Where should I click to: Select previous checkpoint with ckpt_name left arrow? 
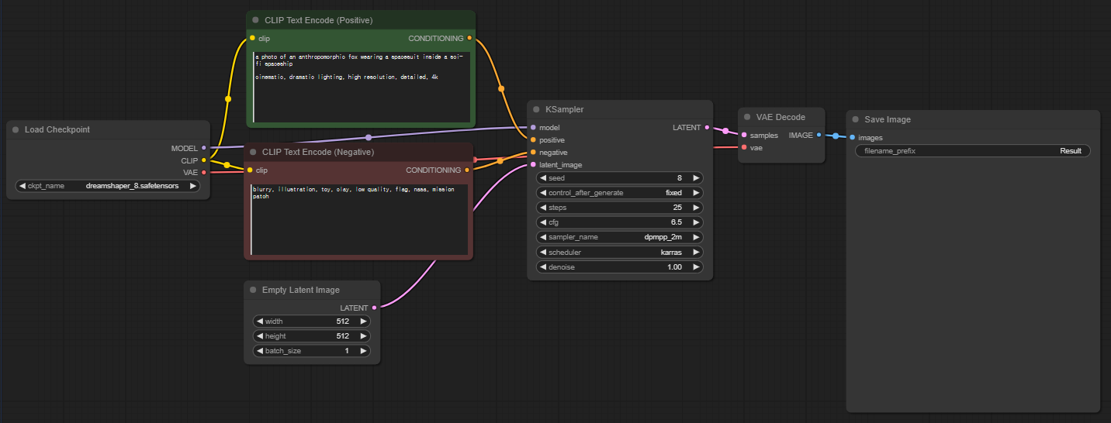pyautogui.click(x=22, y=186)
